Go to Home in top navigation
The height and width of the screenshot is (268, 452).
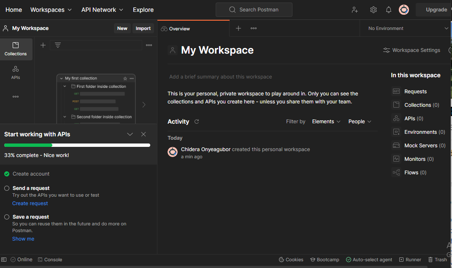[14, 10]
